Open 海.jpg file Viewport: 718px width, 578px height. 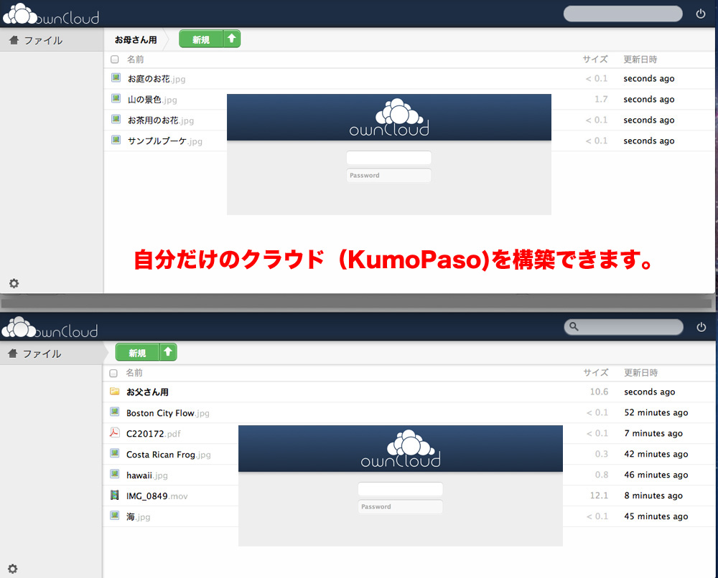[x=139, y=517]
